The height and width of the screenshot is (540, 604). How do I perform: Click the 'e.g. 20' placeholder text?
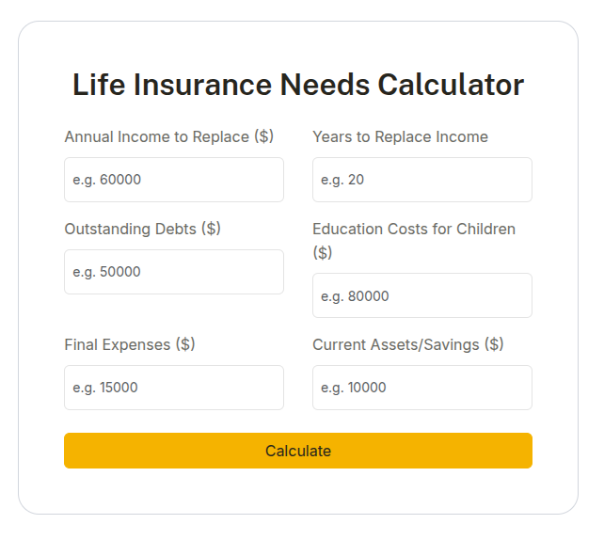tap(342, 180)
